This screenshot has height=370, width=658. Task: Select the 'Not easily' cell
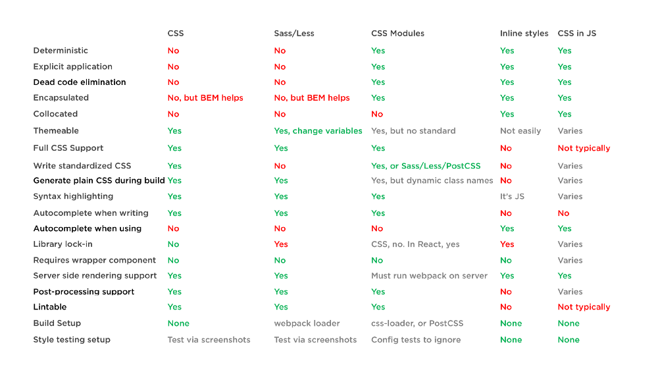[x=520, y=131]
